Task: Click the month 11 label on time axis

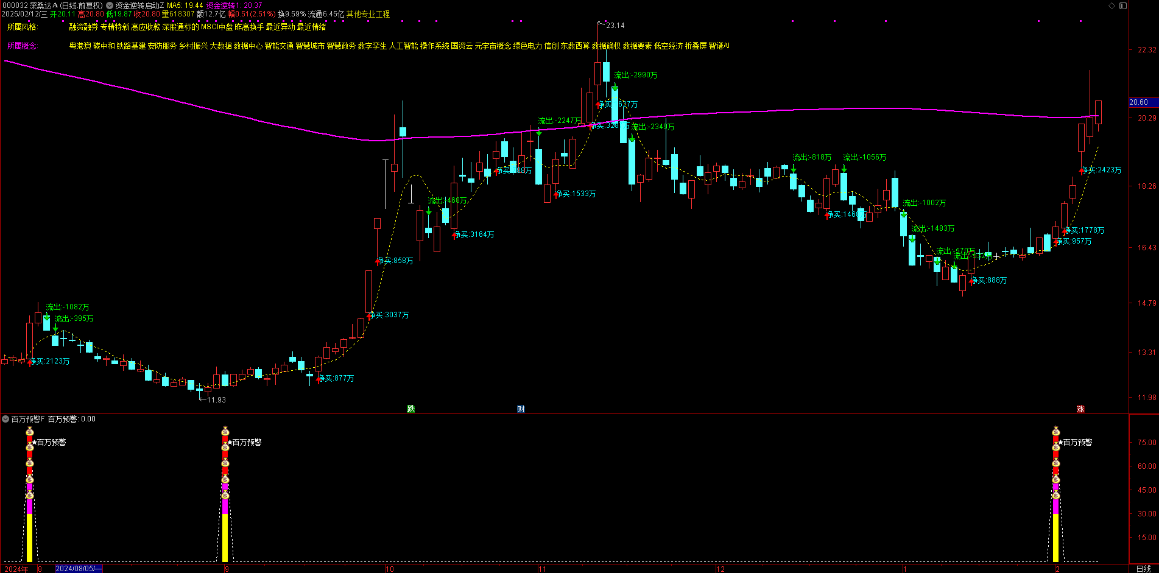Action: click(542, 569)
